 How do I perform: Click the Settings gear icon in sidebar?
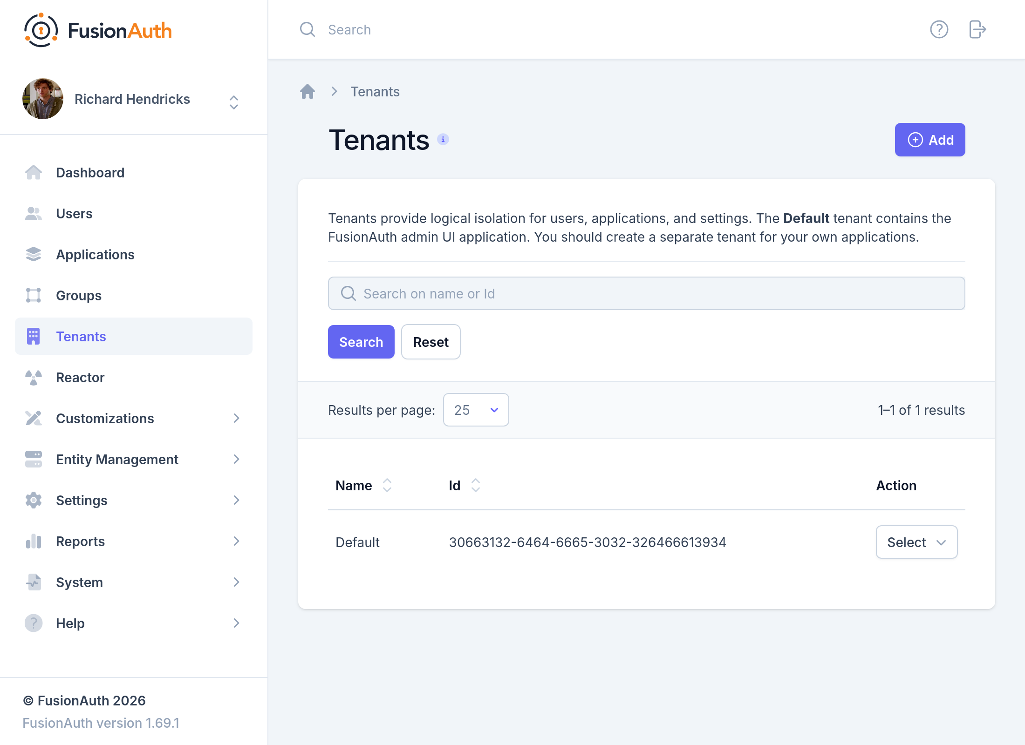[34, 500]
